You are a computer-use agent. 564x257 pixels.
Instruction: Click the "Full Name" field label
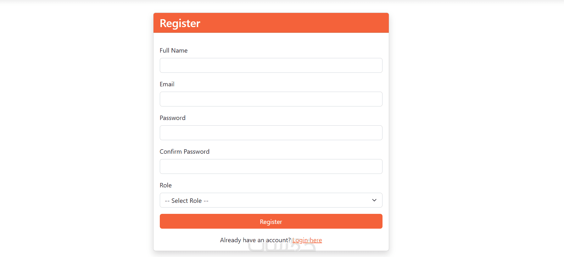(x=173, y=50)
